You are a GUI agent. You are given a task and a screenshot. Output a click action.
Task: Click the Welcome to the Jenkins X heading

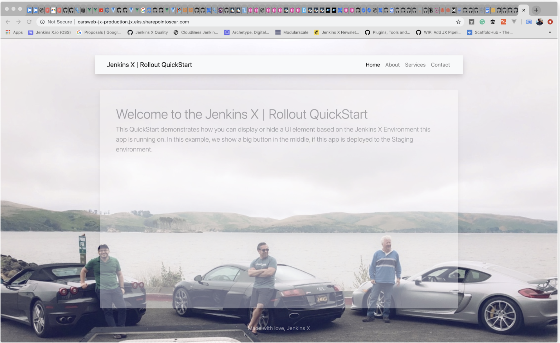point(242,114)
